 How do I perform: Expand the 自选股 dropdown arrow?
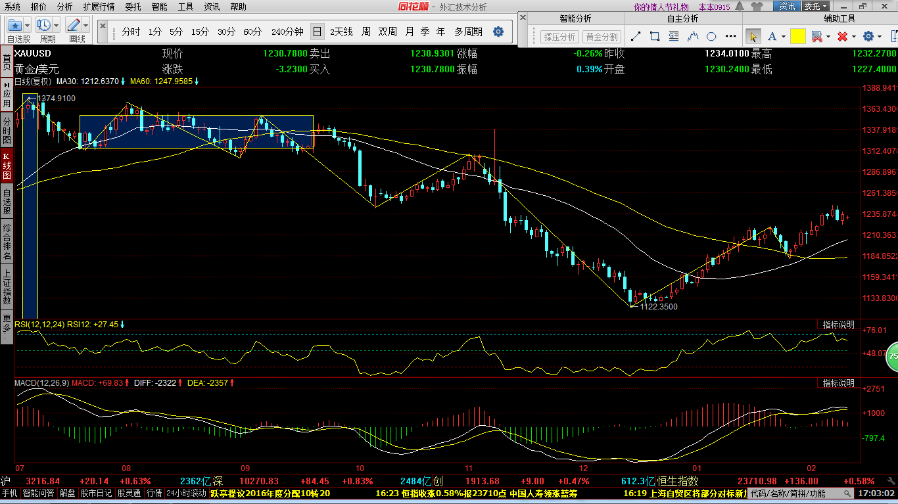27,25
